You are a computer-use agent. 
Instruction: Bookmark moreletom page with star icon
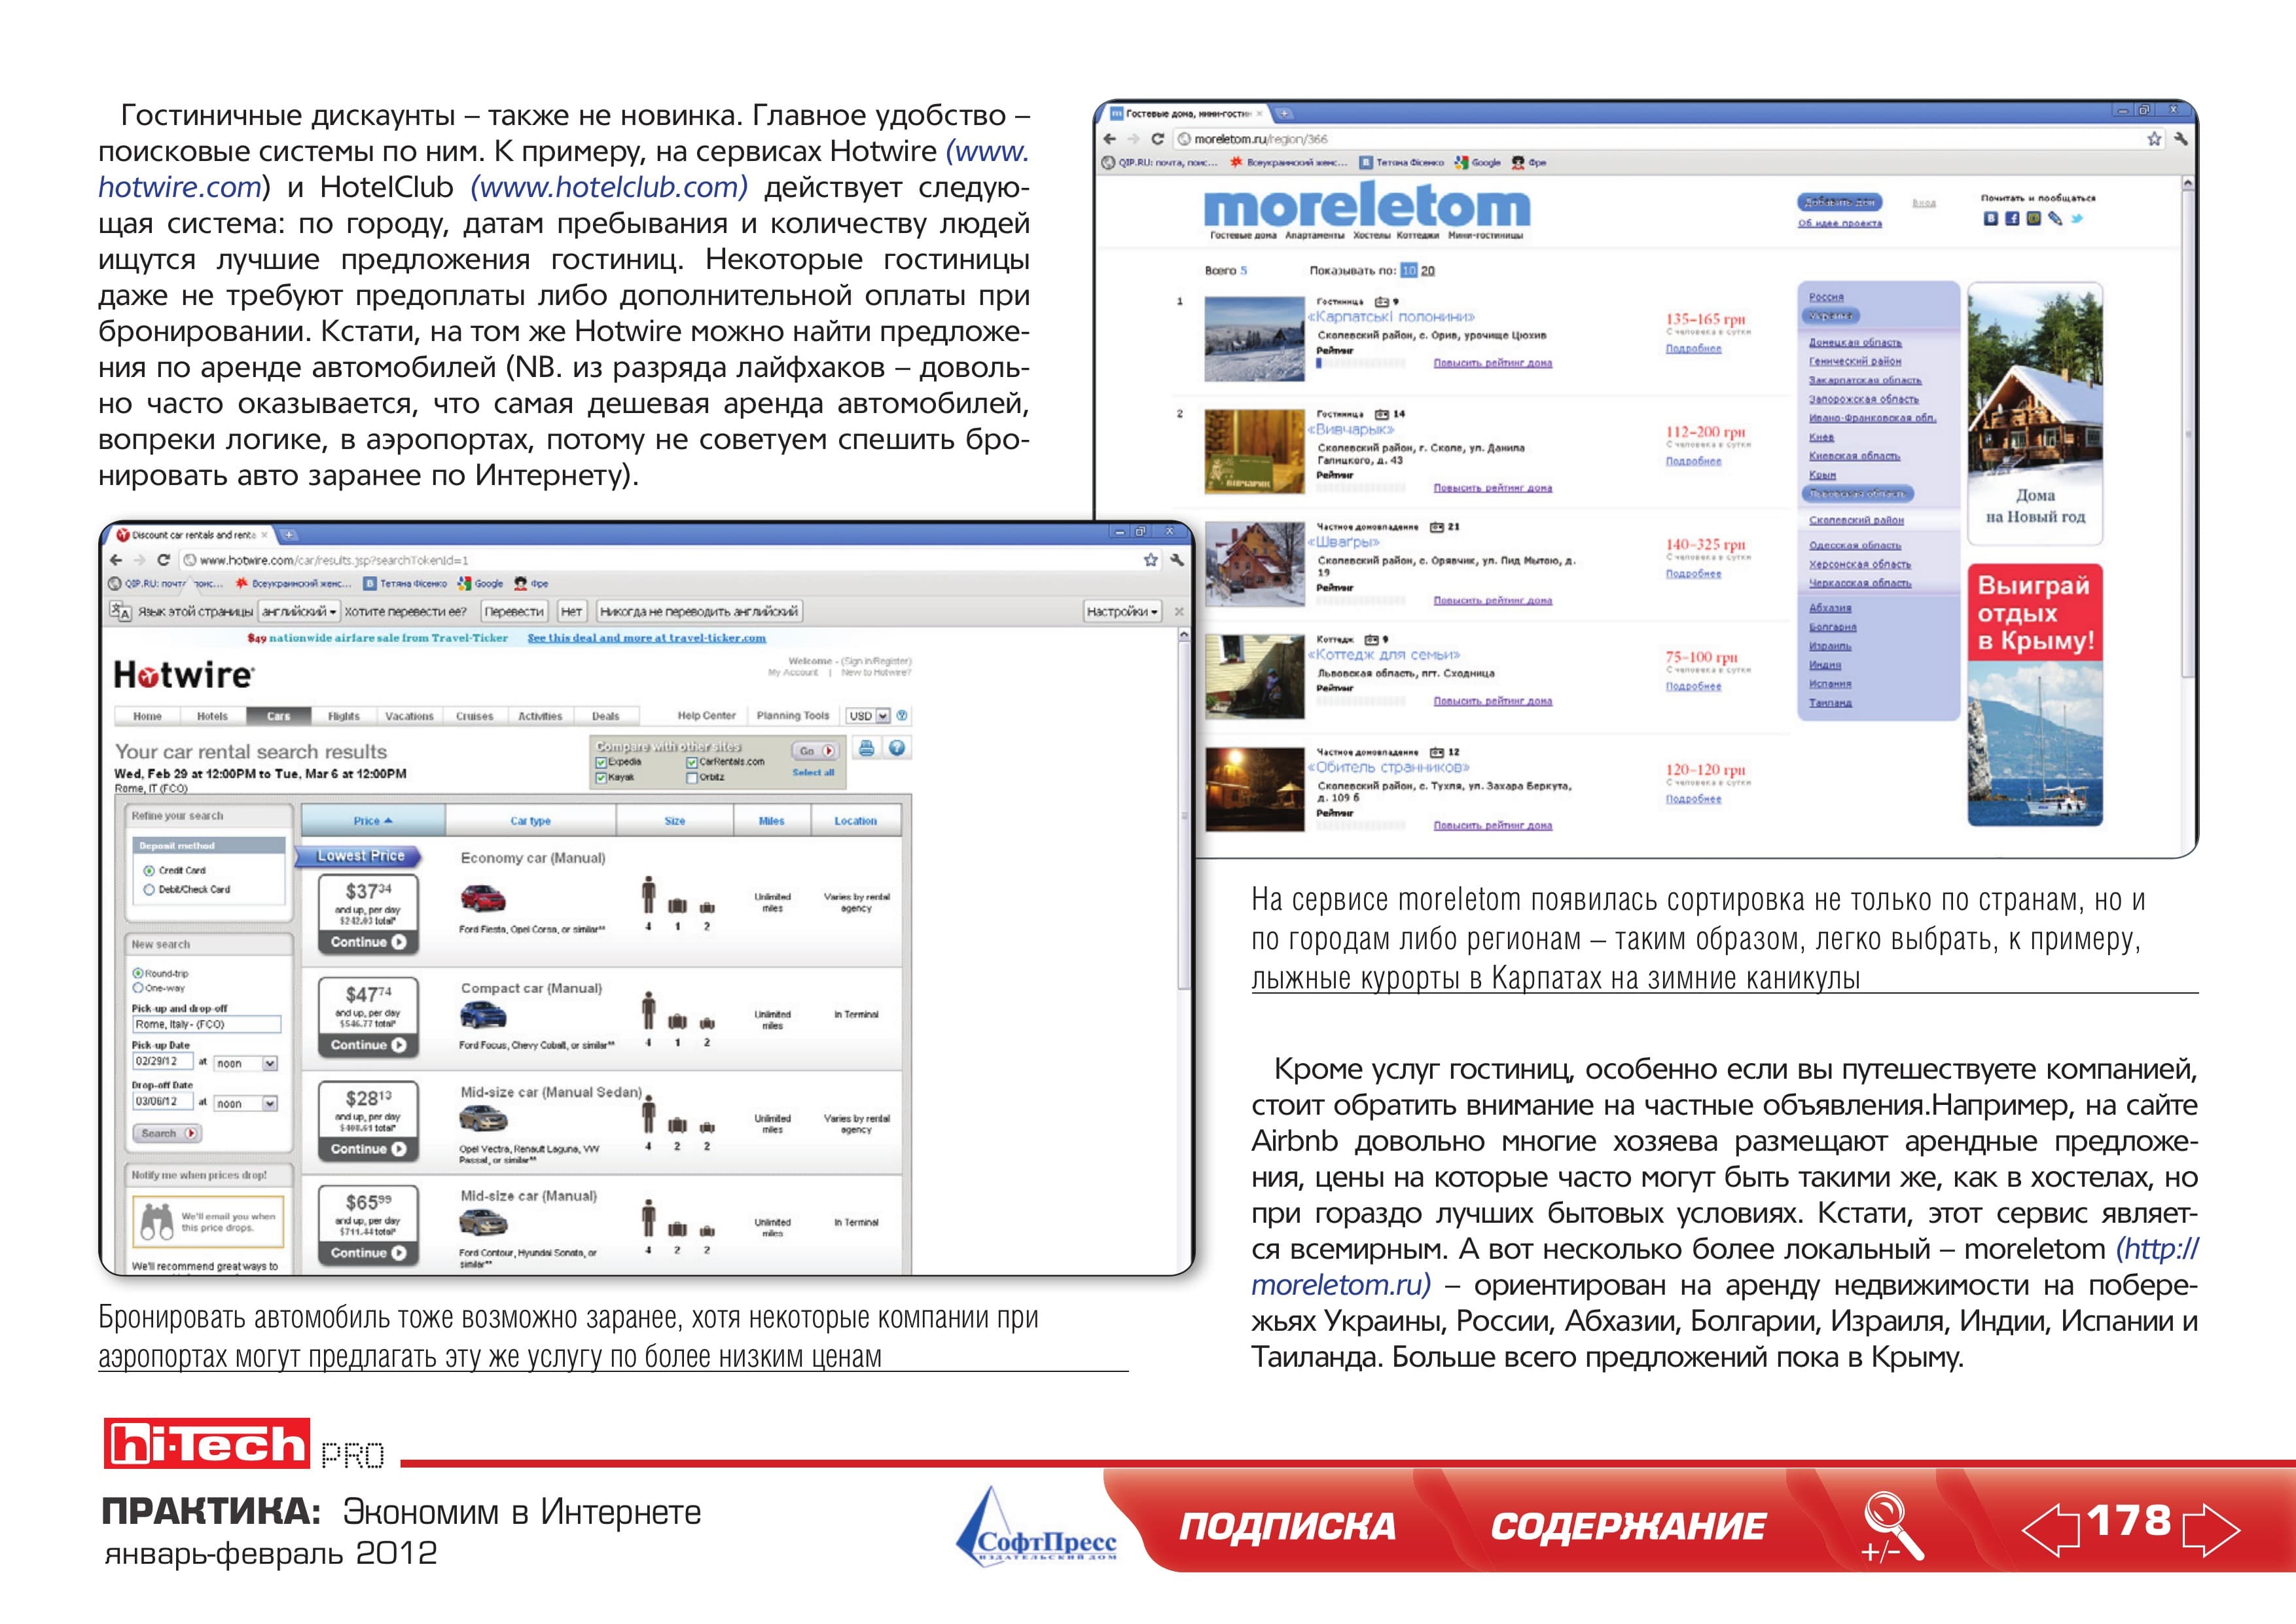coord(2154,139)
